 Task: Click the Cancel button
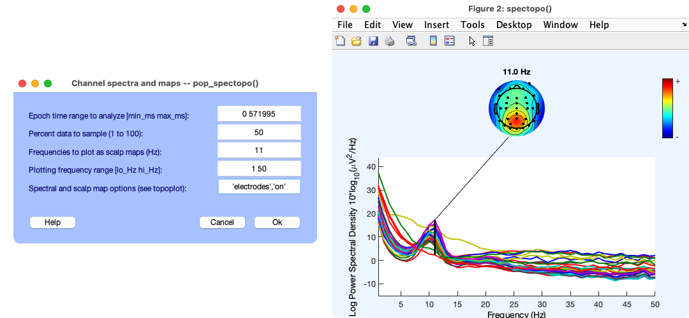point(222,222)
